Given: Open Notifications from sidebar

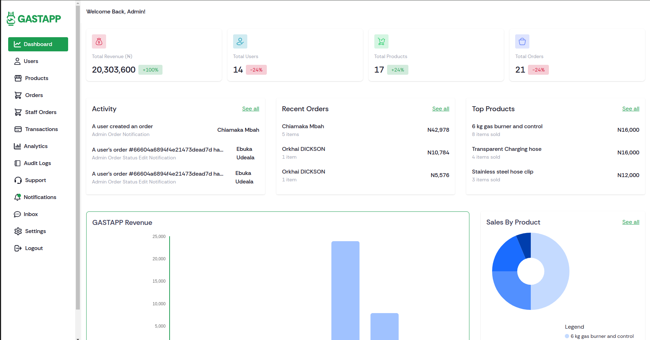Looking at the screenshot, I should (38, 197).
